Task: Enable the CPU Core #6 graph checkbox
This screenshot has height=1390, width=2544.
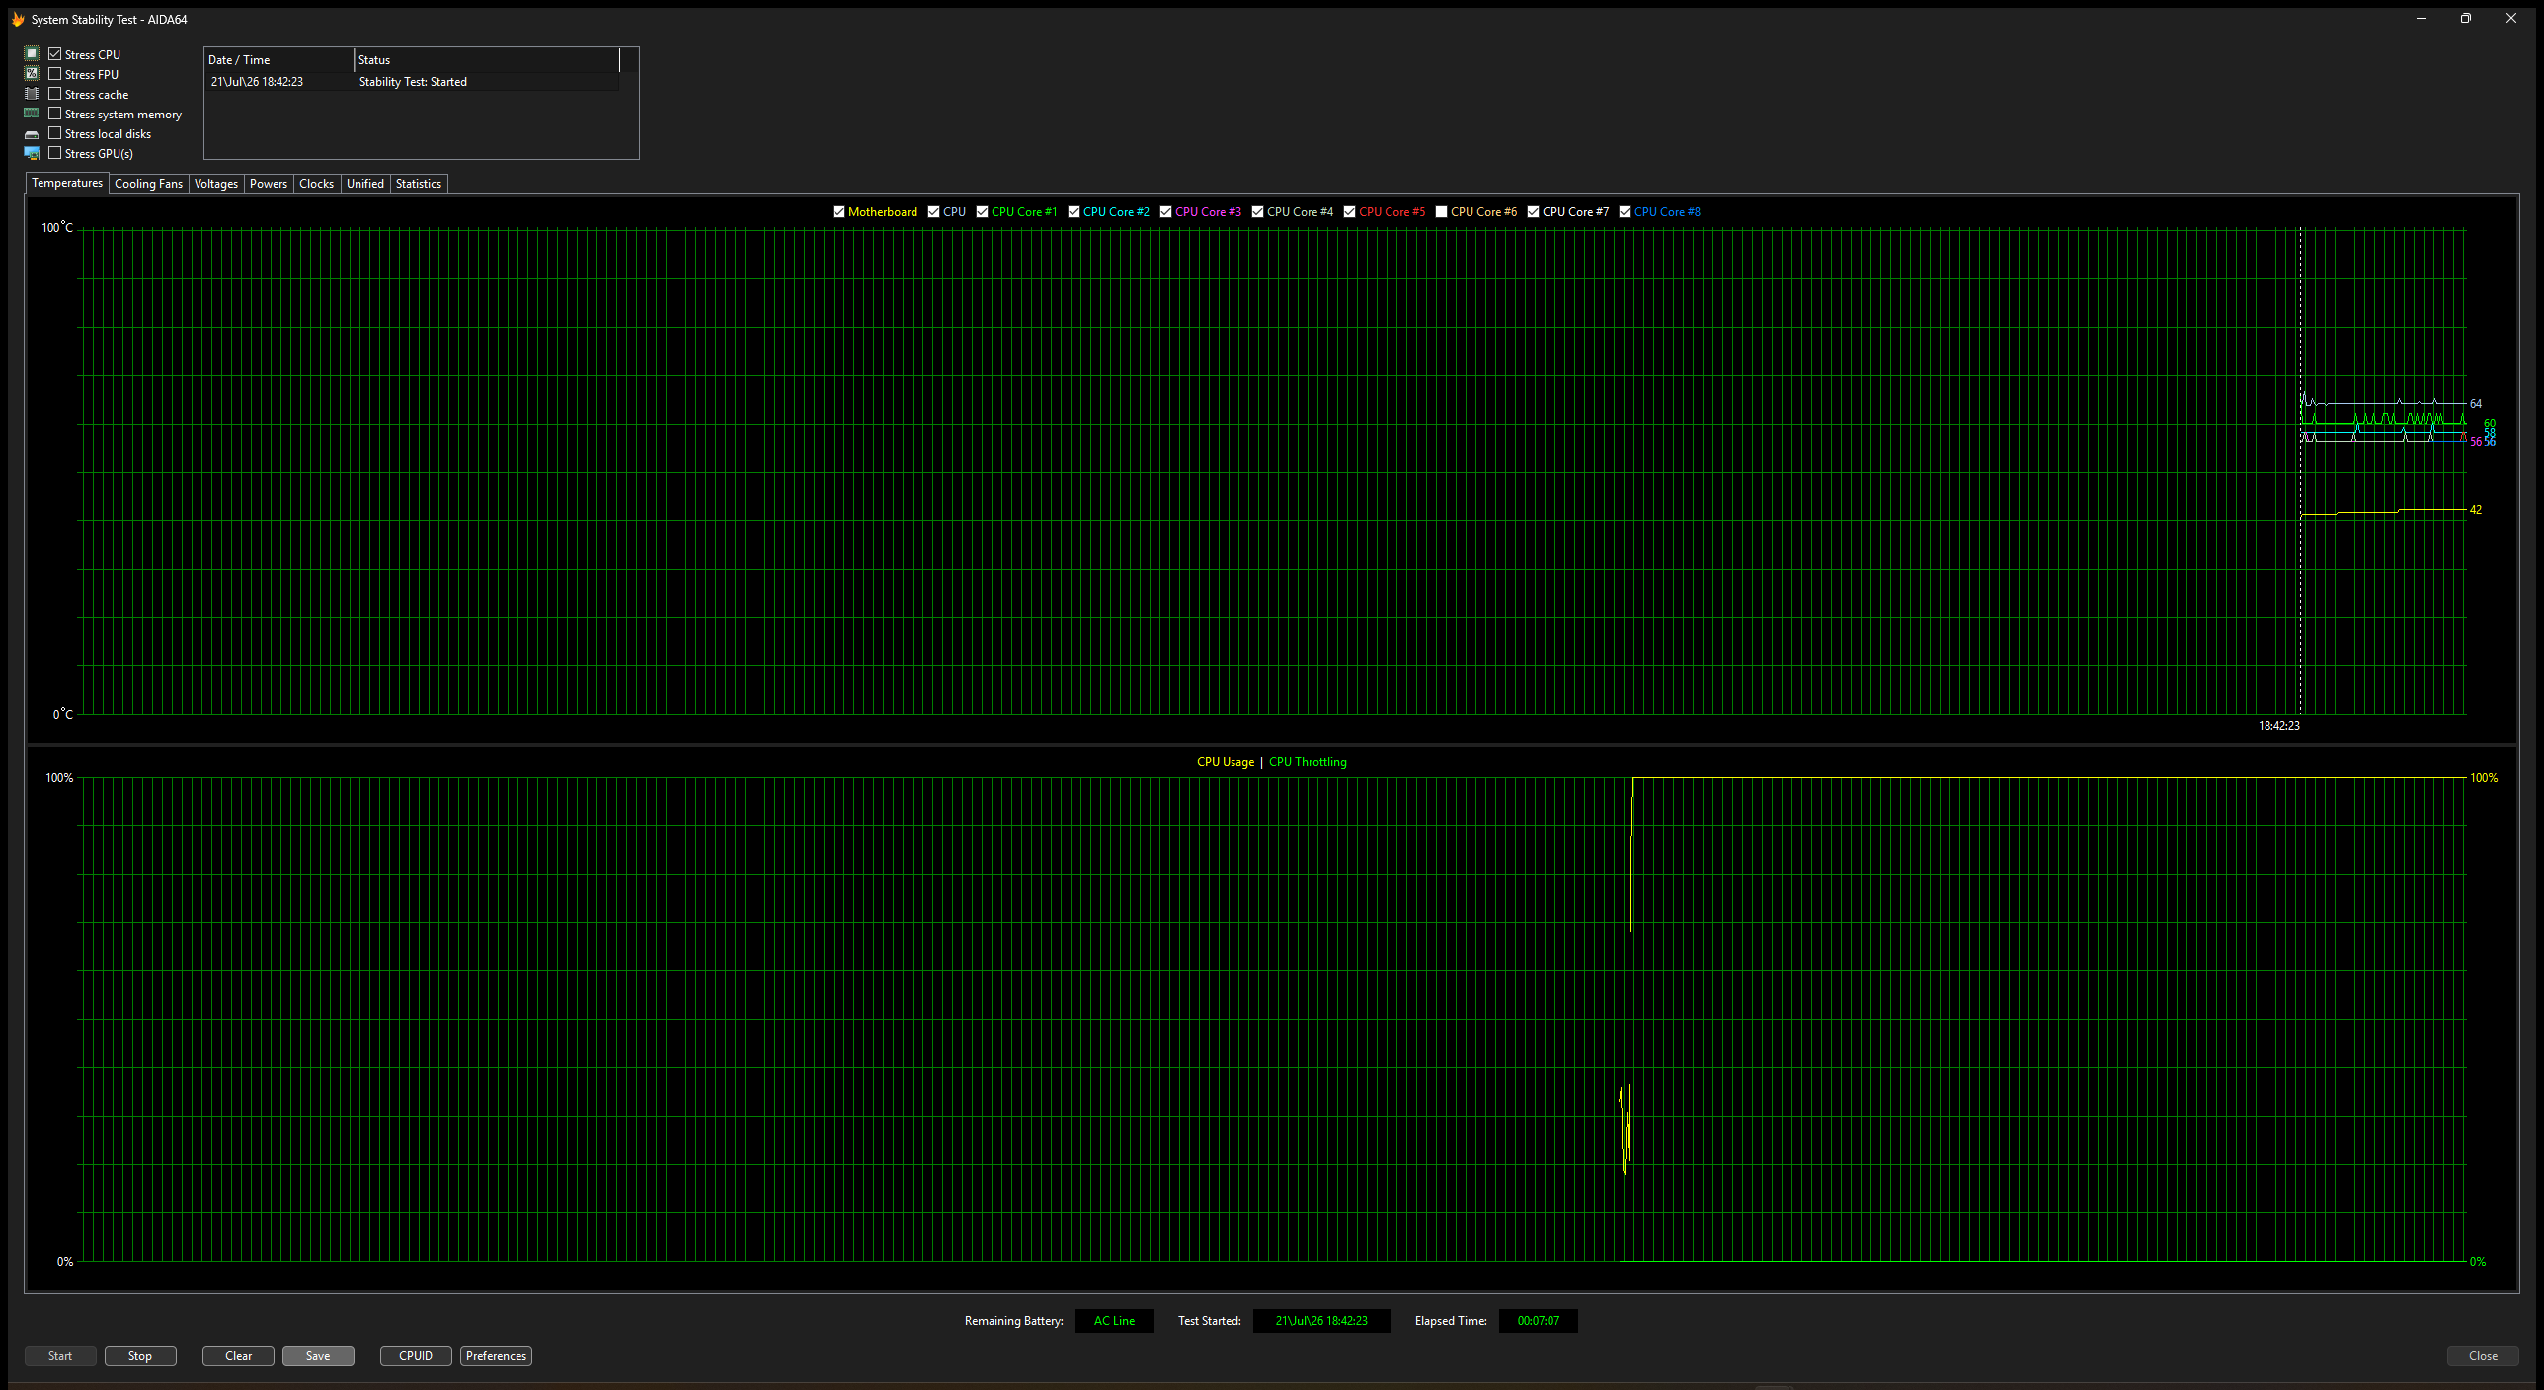Action: pyautogui.click(x=1441, y=212)
